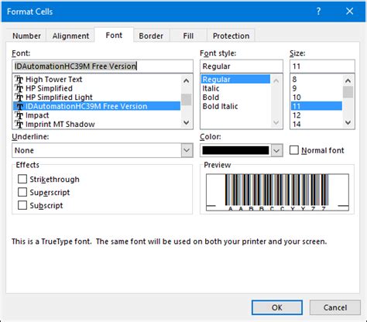Click font list scroll up arrow

click(x=187, y=80)
